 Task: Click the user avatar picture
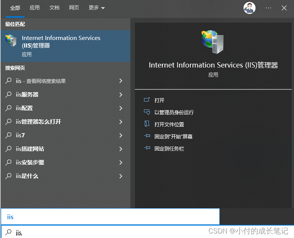pyautogui.click(x=250, y=8)
